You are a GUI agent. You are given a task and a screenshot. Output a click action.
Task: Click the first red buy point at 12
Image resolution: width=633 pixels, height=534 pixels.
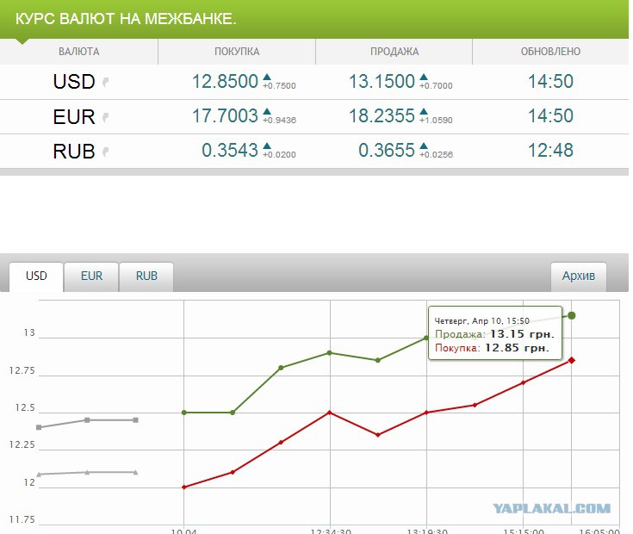[184, 487]
